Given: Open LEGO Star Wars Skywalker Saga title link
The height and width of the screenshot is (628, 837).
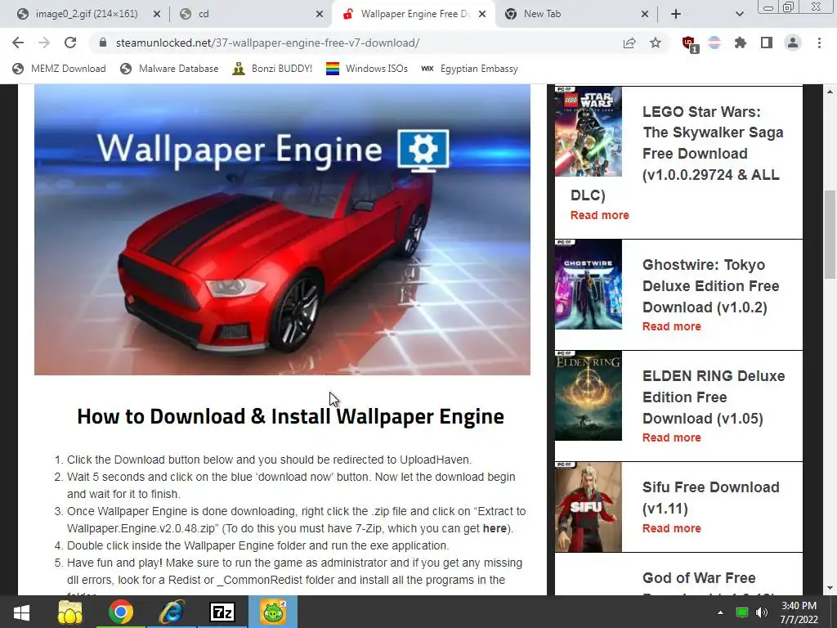Looking at the screenshot, I should coord(713,143).
